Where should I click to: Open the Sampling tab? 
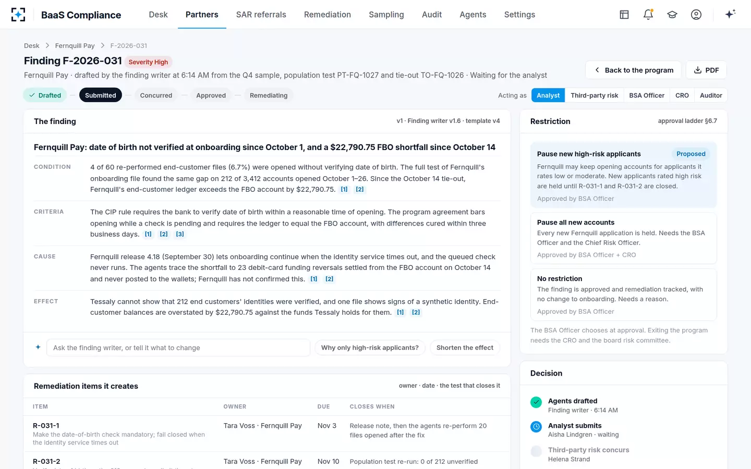(386, 15)
